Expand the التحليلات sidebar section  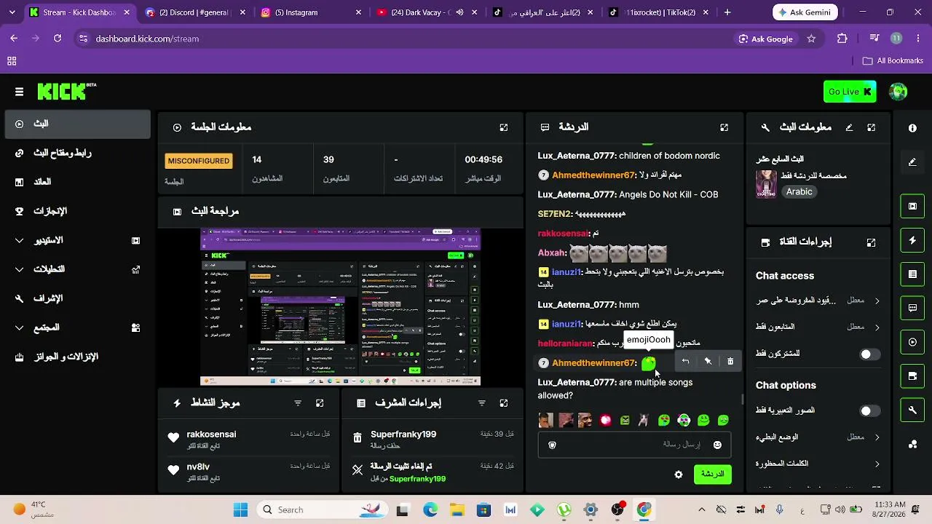(77, 269)
